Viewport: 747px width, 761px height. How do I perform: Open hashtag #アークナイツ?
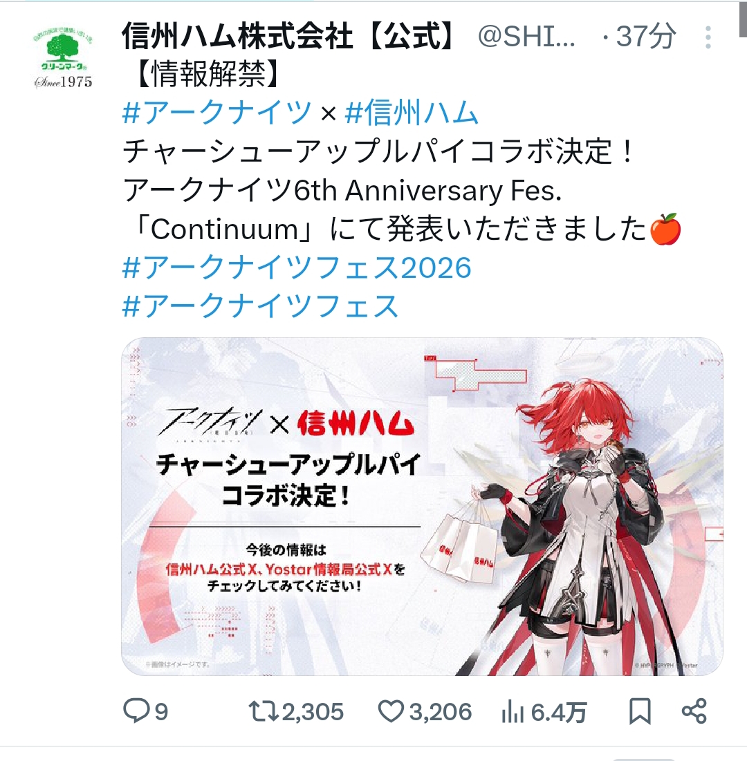(216, 112)
